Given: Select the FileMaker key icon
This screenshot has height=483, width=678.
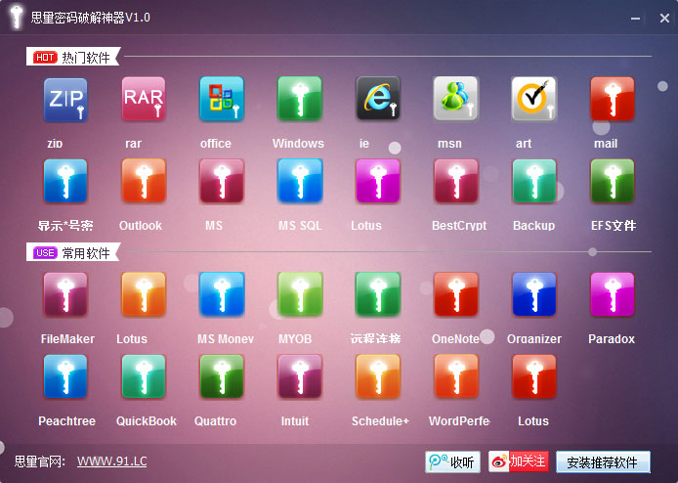Looking at the screenshot, I should point(65,294).
